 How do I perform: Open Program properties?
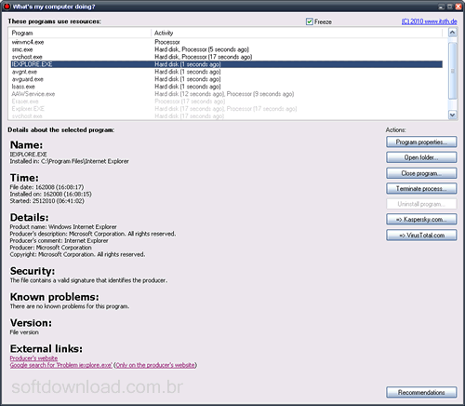point(421,142)
